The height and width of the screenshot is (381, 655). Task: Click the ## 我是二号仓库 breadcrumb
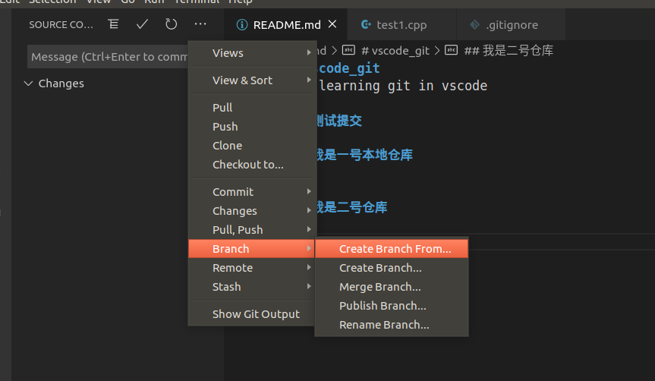[509, 51]
